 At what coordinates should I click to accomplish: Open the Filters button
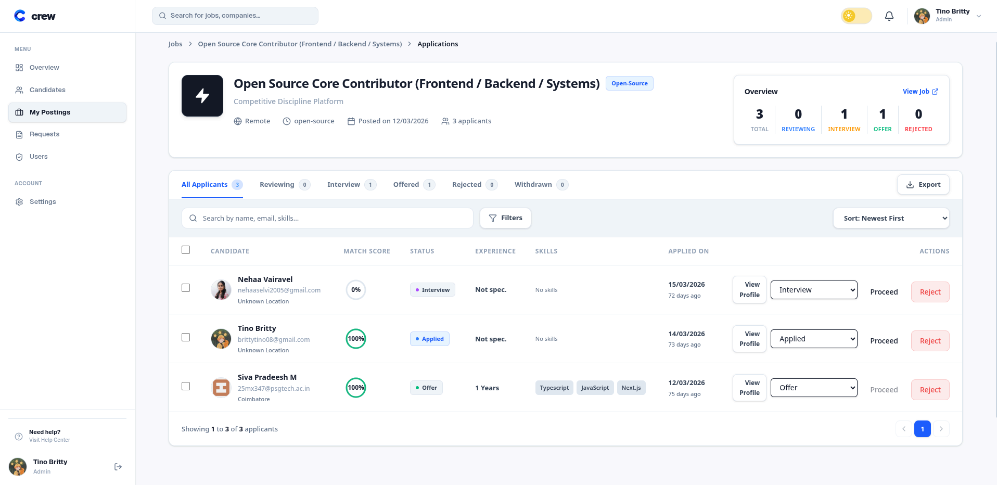point(505,218)
